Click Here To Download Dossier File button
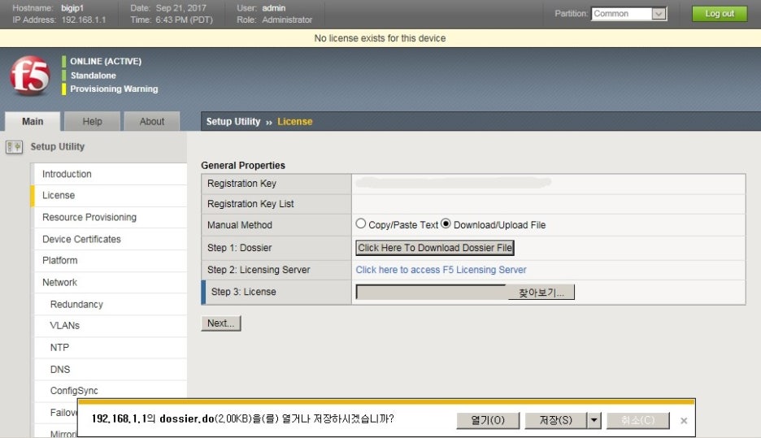Image resolution: width=761 pixels, height=438 pixels. [435, 248]
